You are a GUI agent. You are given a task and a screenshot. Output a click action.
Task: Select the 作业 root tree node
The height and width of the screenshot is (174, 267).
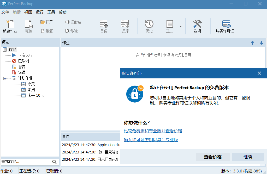click(x=12, y=49)
